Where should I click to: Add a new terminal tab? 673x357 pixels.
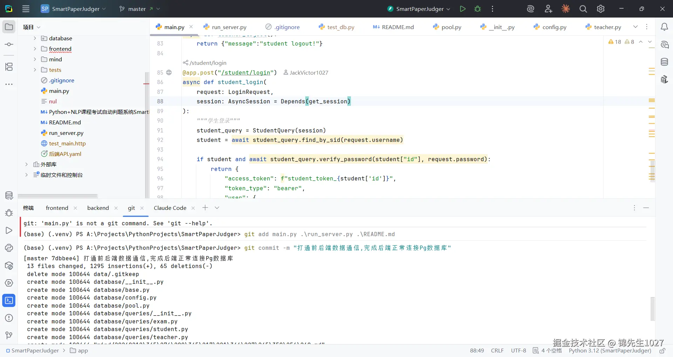(205, 208)
